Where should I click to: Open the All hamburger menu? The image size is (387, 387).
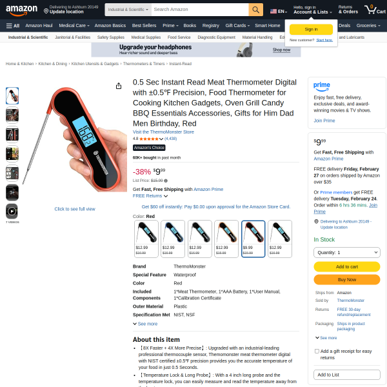pyautogui.click(x=13, y=26)
